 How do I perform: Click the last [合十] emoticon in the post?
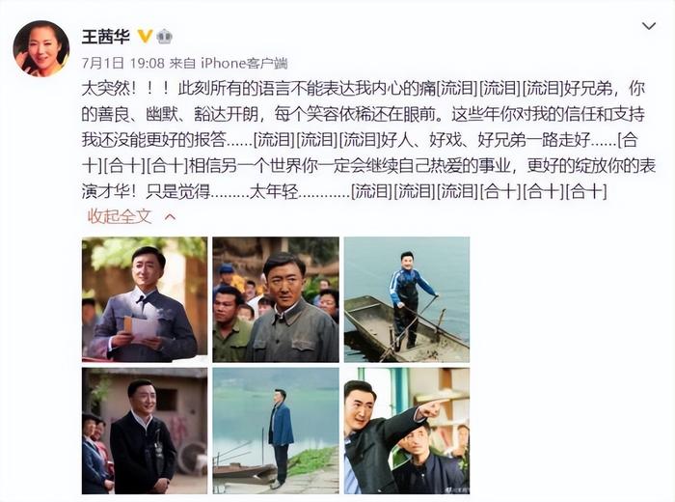[x=586, y=192]
